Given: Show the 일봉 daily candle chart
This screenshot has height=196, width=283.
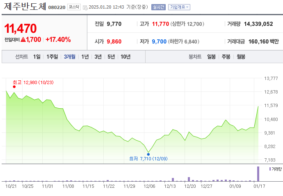Looking at the screenshot, I should (211, 57).
